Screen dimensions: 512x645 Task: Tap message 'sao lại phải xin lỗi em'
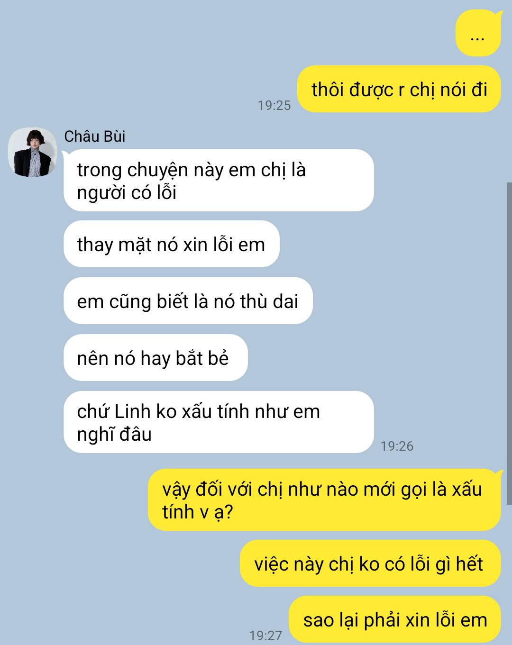click(x=395, y=619)
